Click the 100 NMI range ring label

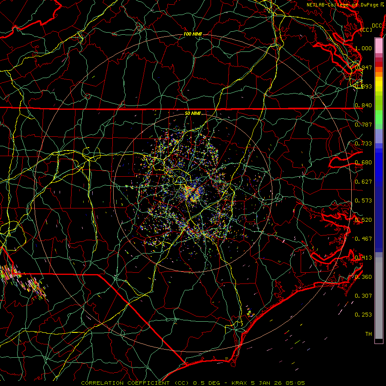tap(193, 34)
